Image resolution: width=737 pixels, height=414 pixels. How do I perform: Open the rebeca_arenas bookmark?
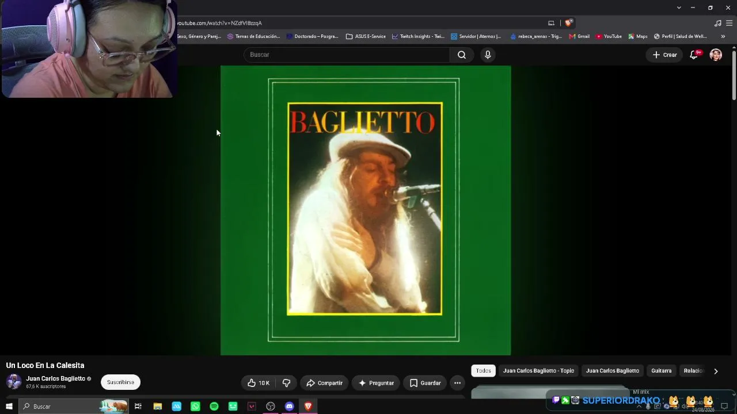536,36
